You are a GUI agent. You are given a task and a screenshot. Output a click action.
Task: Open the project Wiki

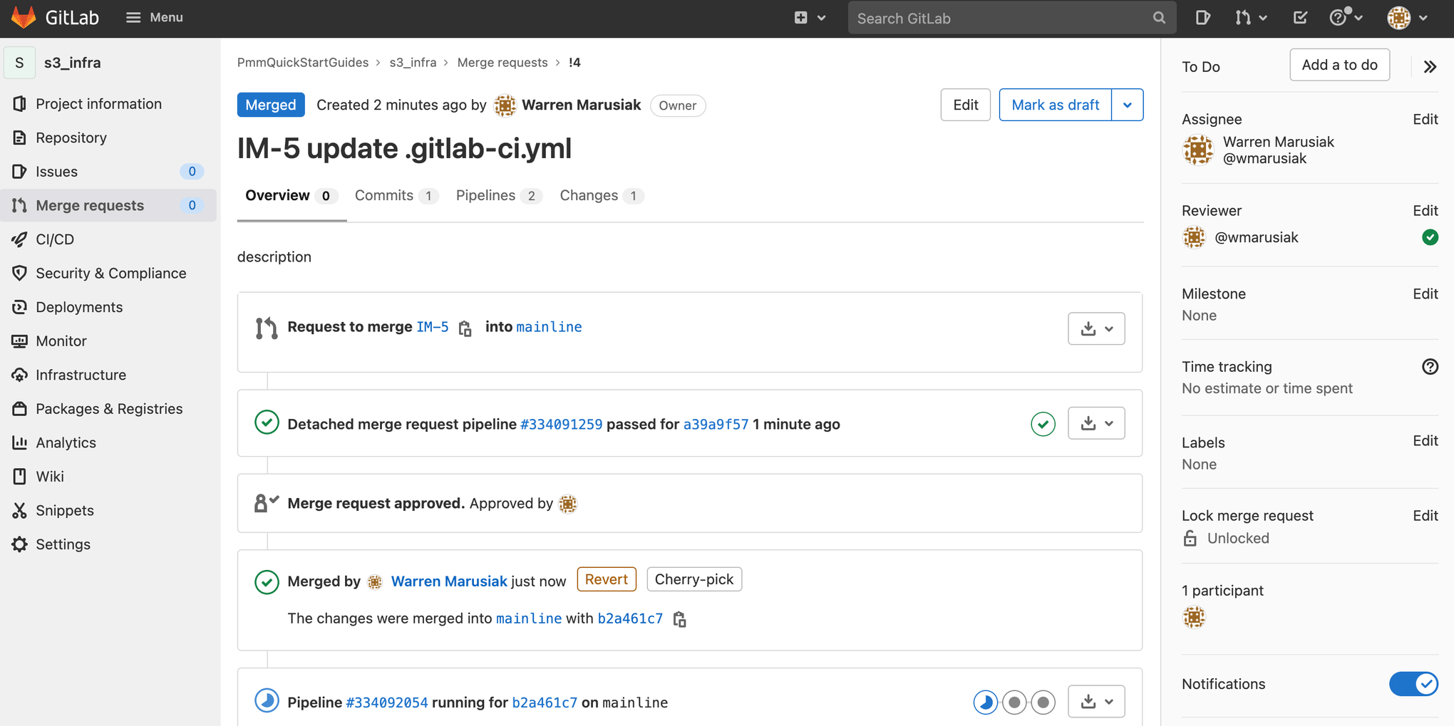[50, 476]
